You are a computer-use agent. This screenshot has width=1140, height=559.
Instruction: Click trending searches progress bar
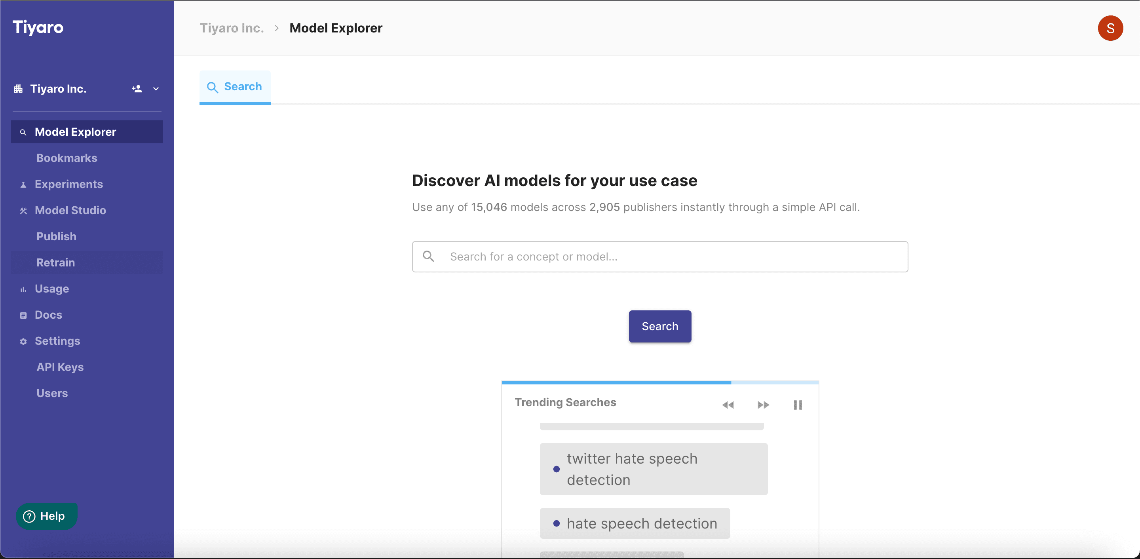coord(660,382)
